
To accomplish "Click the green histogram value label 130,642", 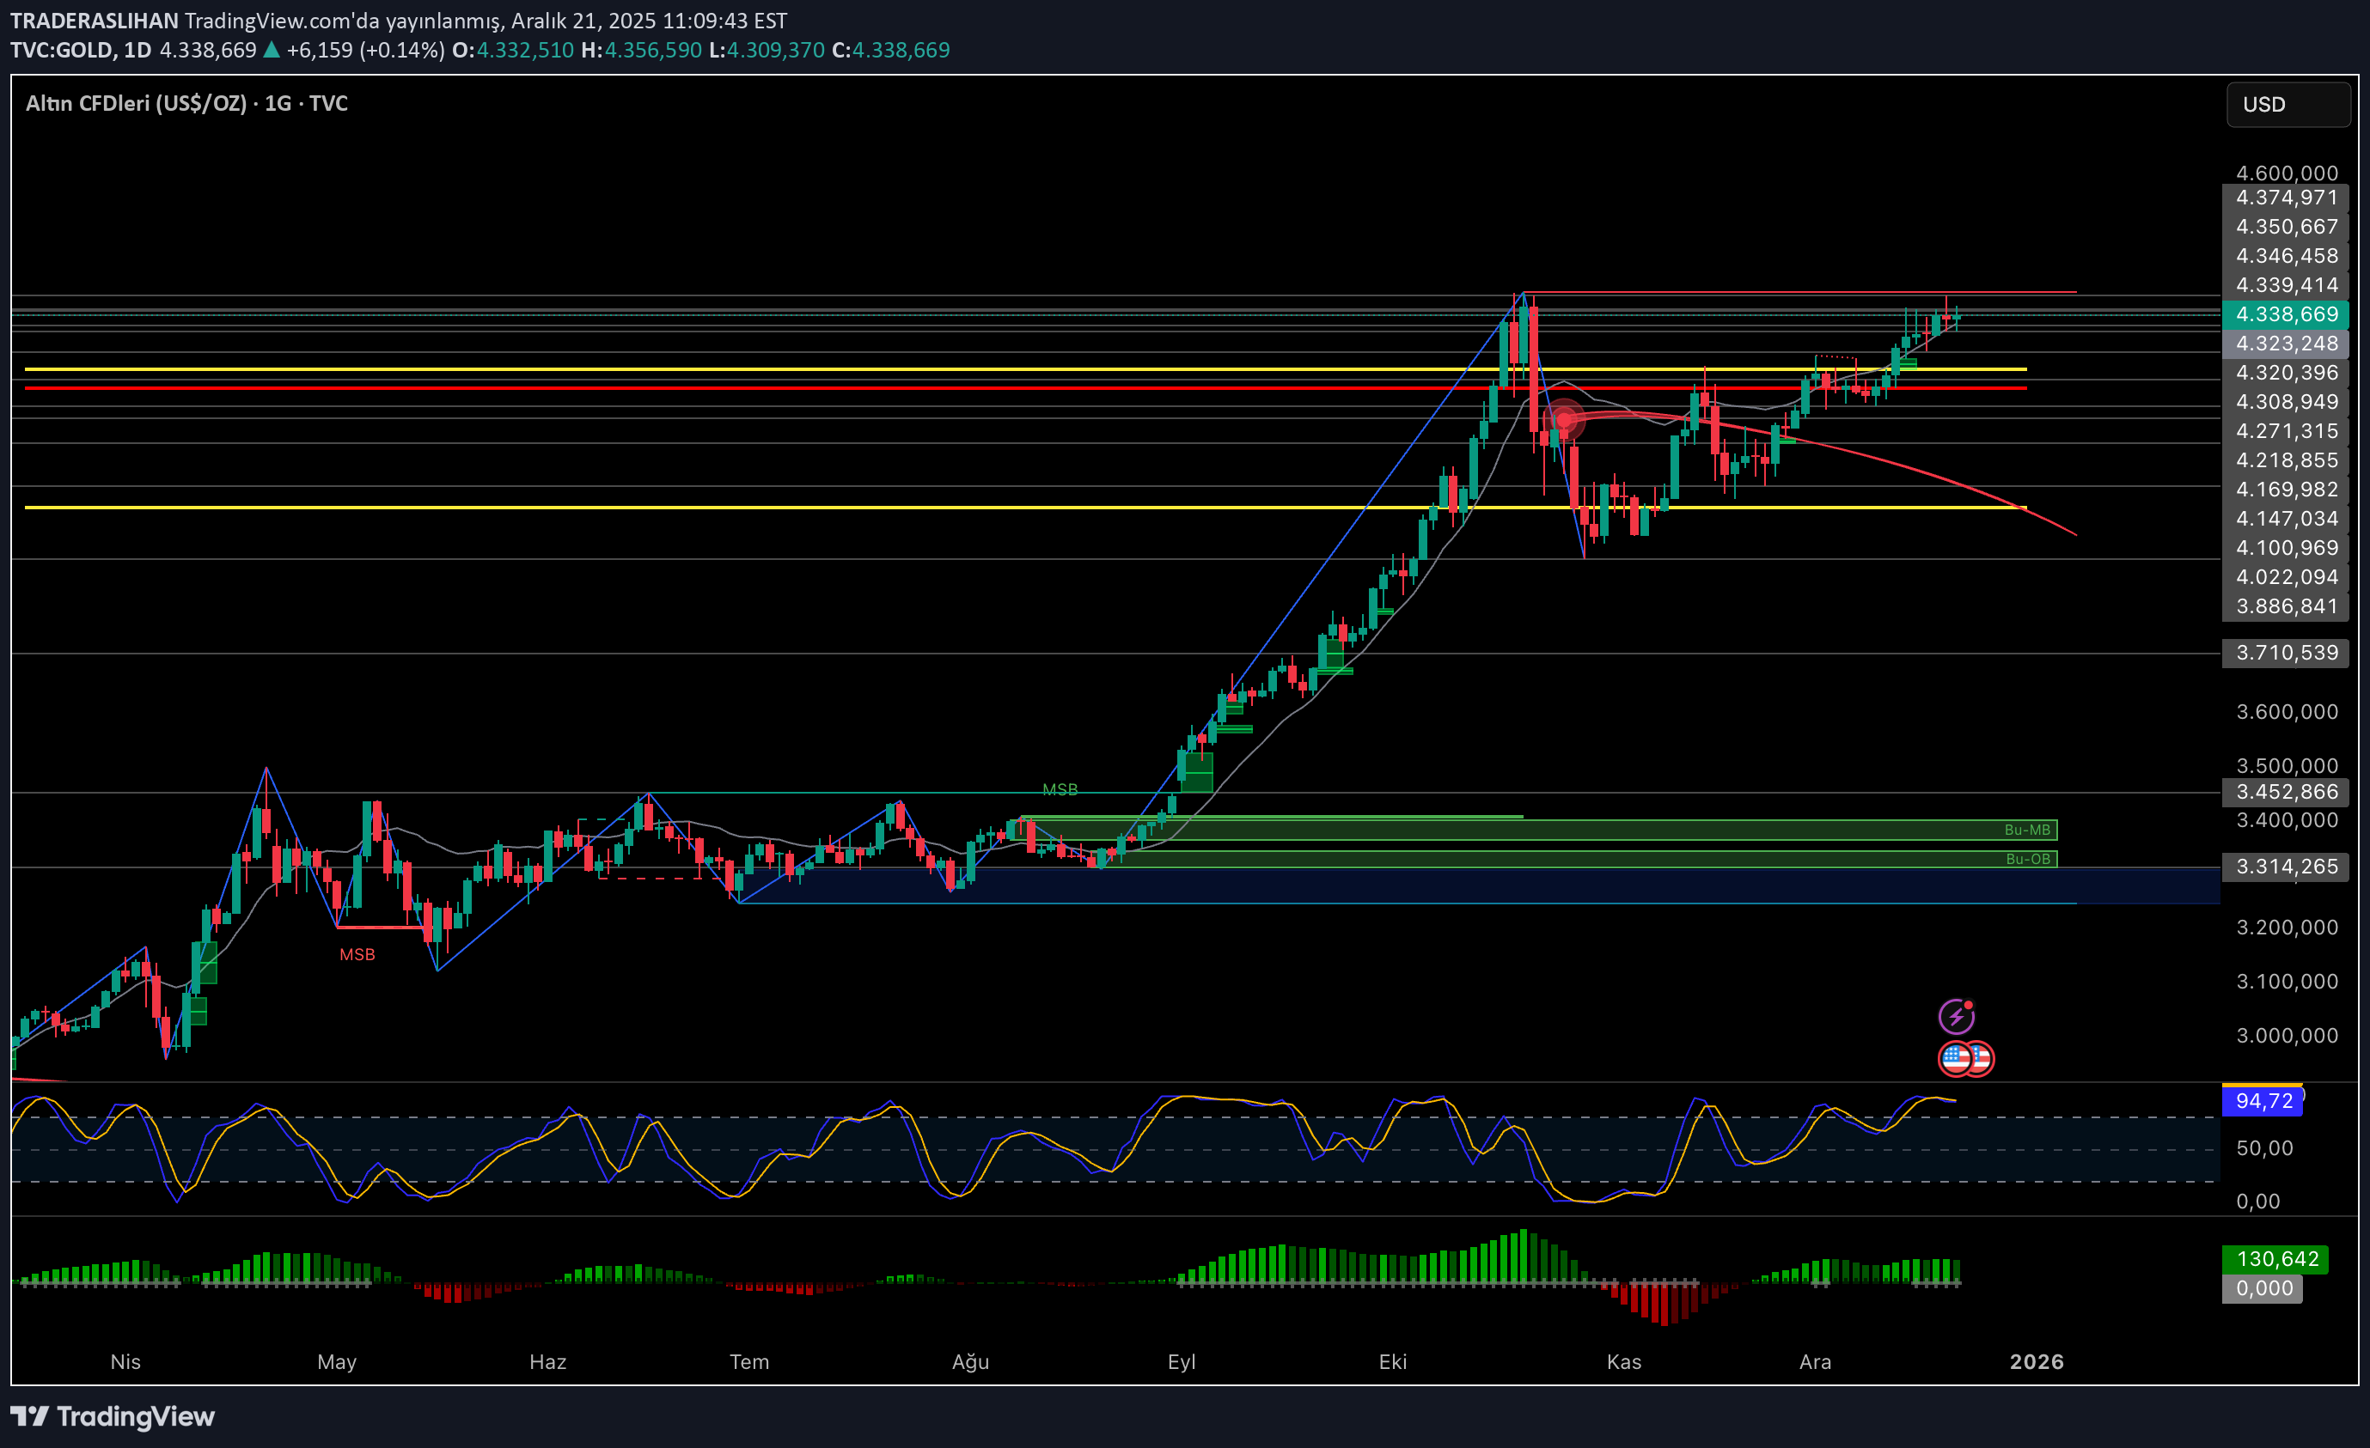I will [2275, 1258].
